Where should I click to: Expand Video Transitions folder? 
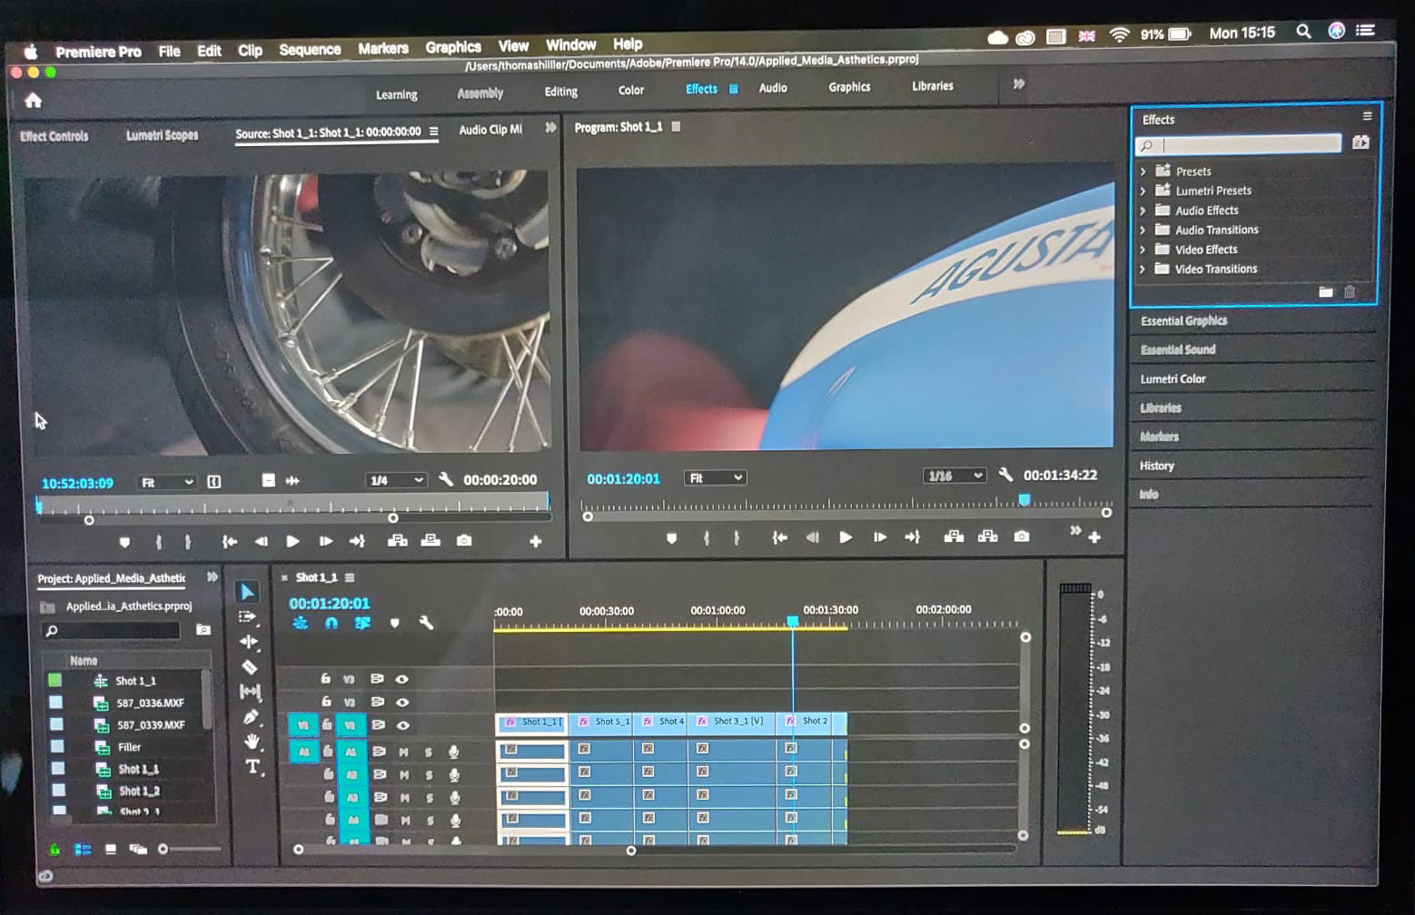[x=1143, y=269]
